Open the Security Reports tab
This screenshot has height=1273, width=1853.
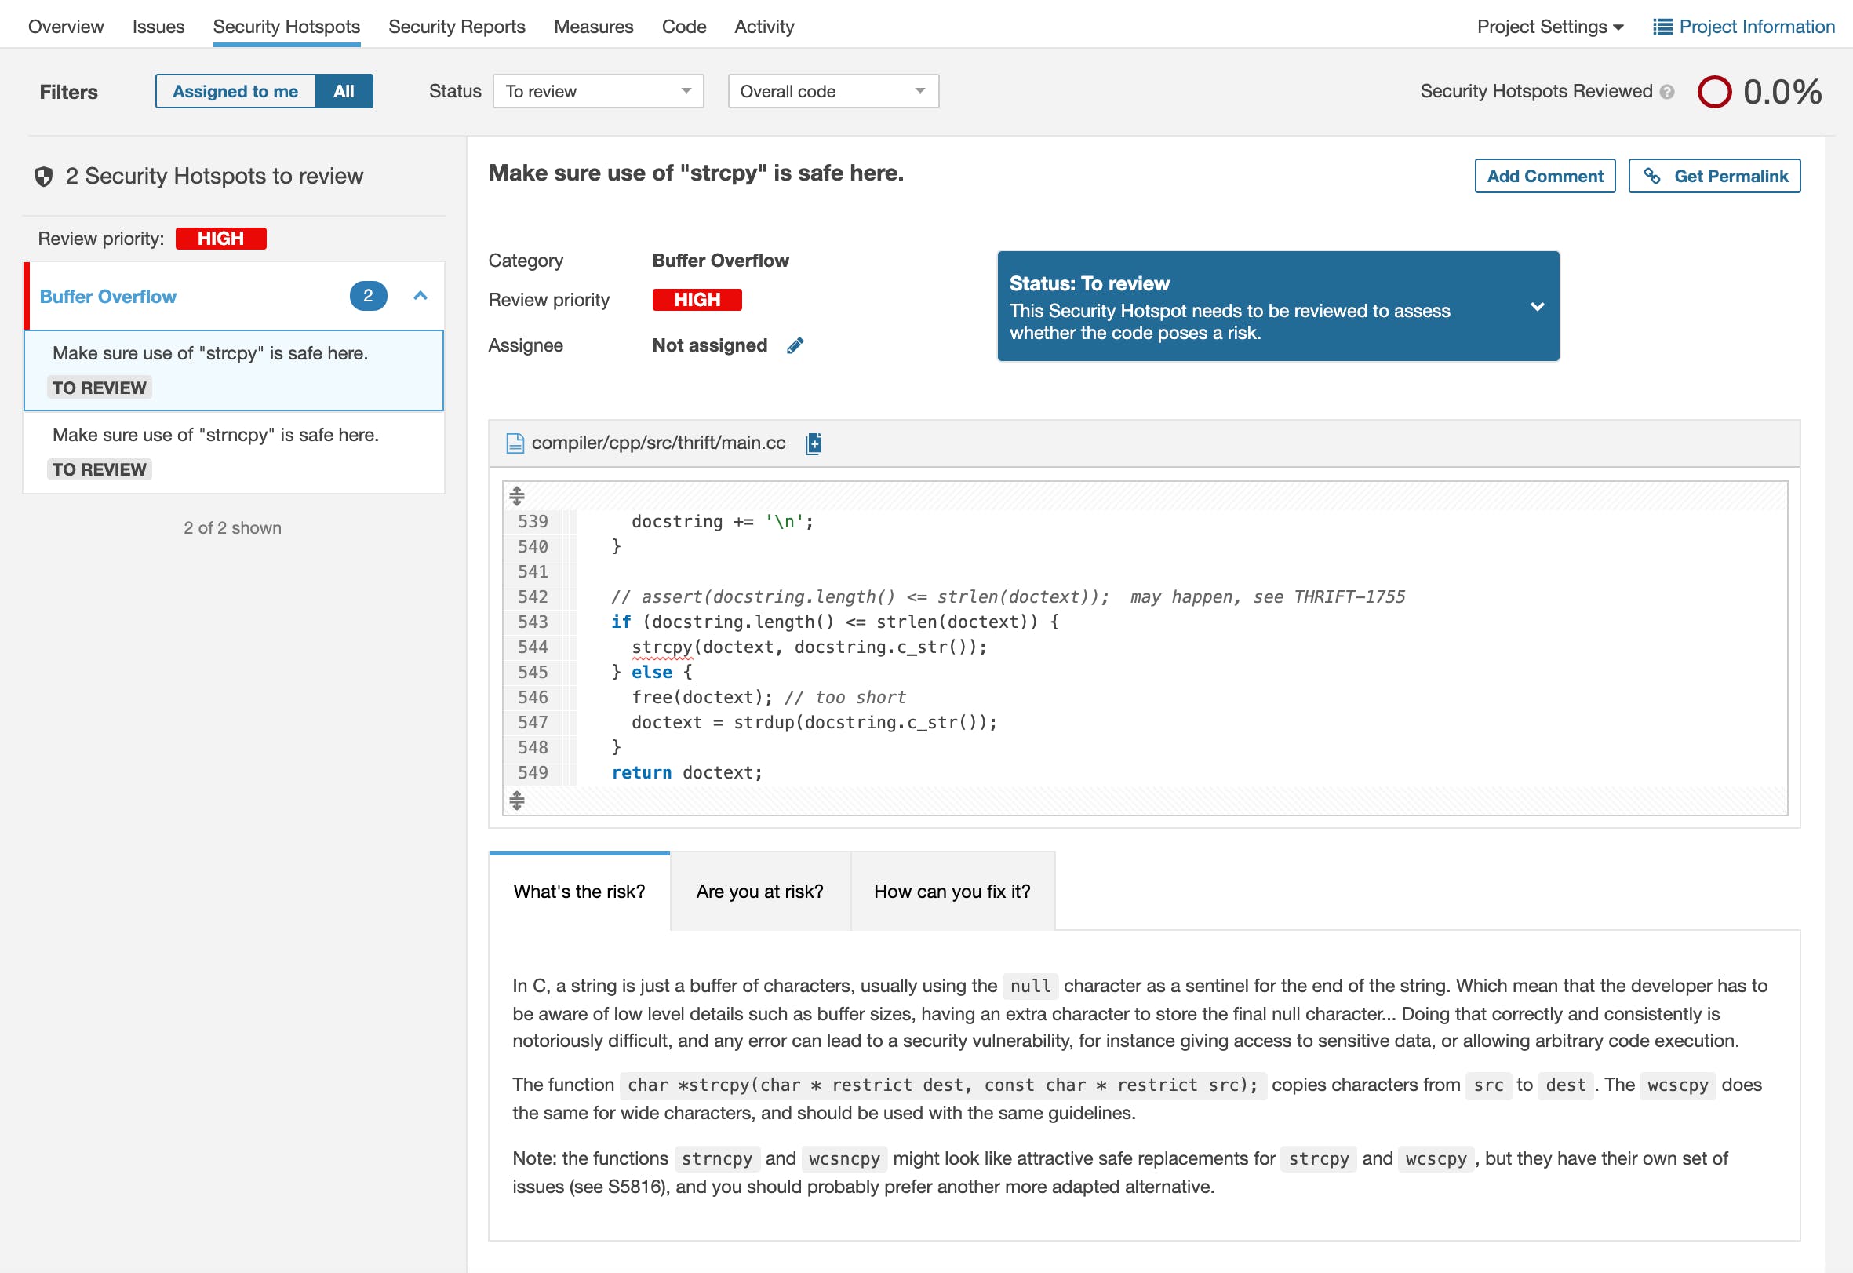pyautogui.click(x=457, y=27)
